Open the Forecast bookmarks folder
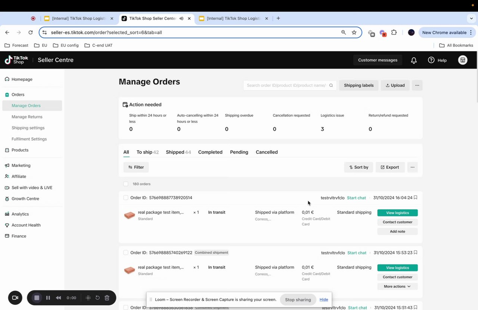The image size is (478, 310). [x=16, y=45]
